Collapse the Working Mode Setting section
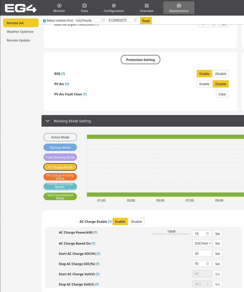The width and height of the screenshot is (244, 292). (x=48, y=121)
